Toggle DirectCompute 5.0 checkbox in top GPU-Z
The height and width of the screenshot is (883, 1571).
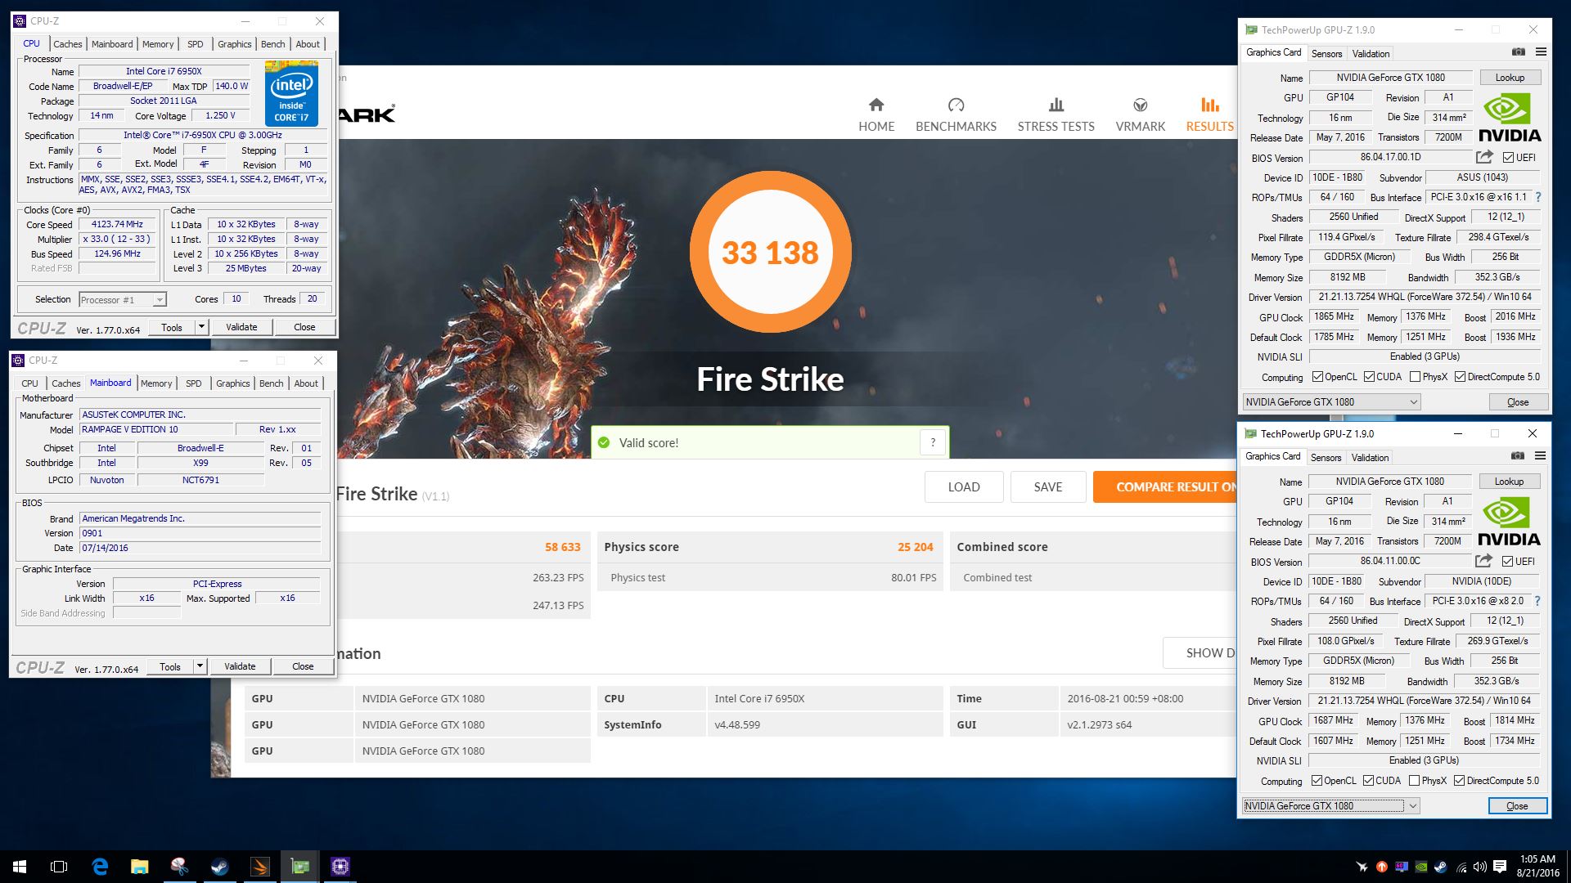pos(1460,377)
